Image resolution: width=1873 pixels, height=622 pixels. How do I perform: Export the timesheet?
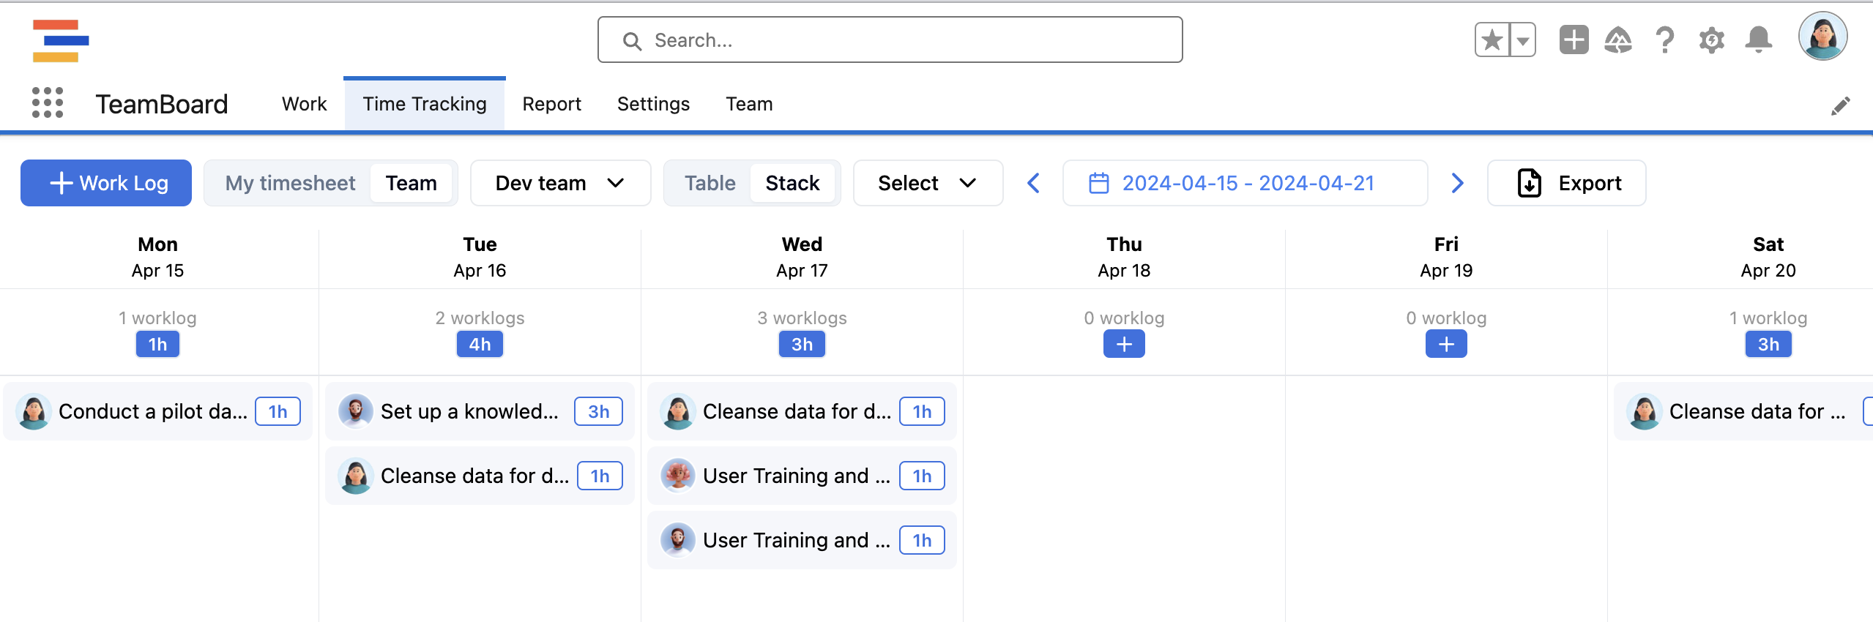[1566, 183]
